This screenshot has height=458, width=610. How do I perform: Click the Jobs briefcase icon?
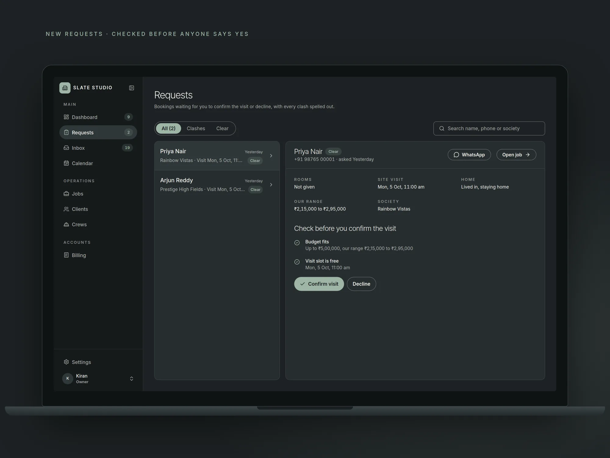(x=66, y=194)
